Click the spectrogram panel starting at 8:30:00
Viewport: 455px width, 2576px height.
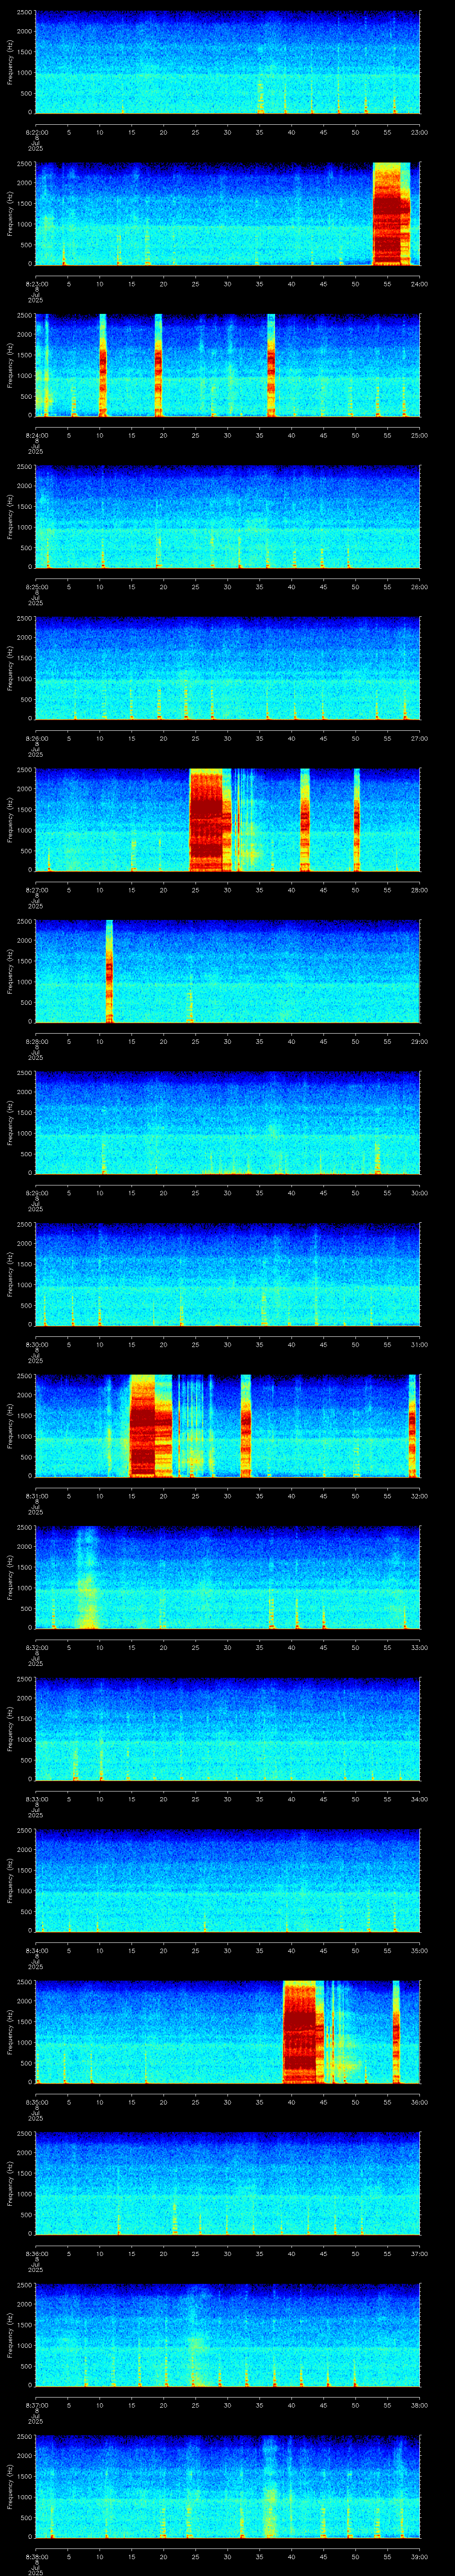[227, 1274]
